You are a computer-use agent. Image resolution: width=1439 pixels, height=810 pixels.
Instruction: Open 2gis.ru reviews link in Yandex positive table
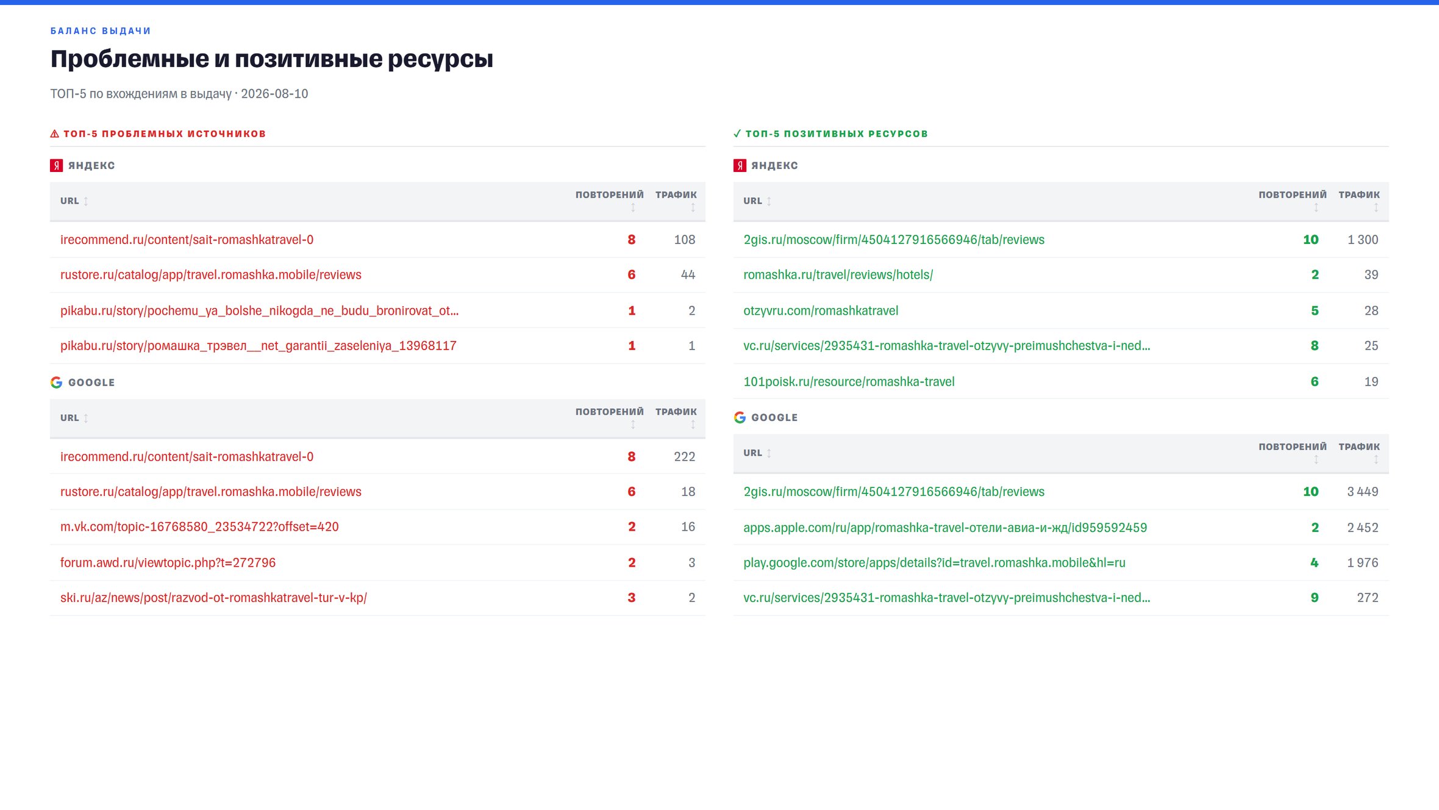click(894, 240)
